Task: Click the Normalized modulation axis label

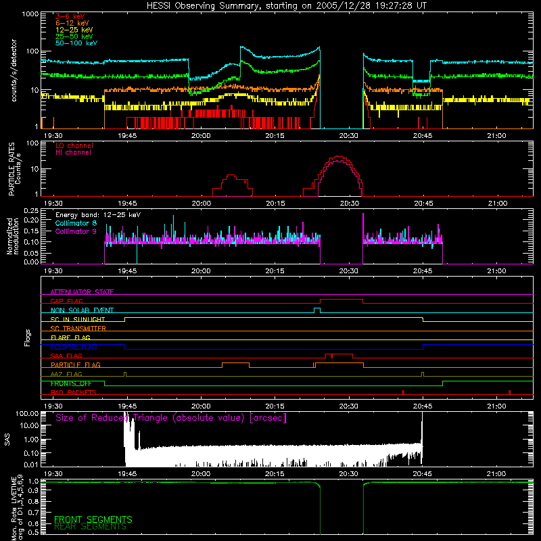Action: [x=13, y=236]
